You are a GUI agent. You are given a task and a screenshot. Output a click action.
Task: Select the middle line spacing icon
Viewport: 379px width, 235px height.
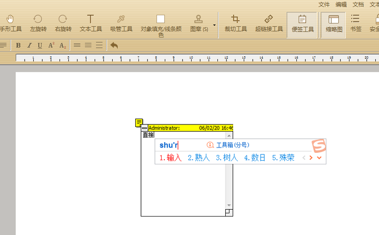pyautogui.click(x=88, y=45)
